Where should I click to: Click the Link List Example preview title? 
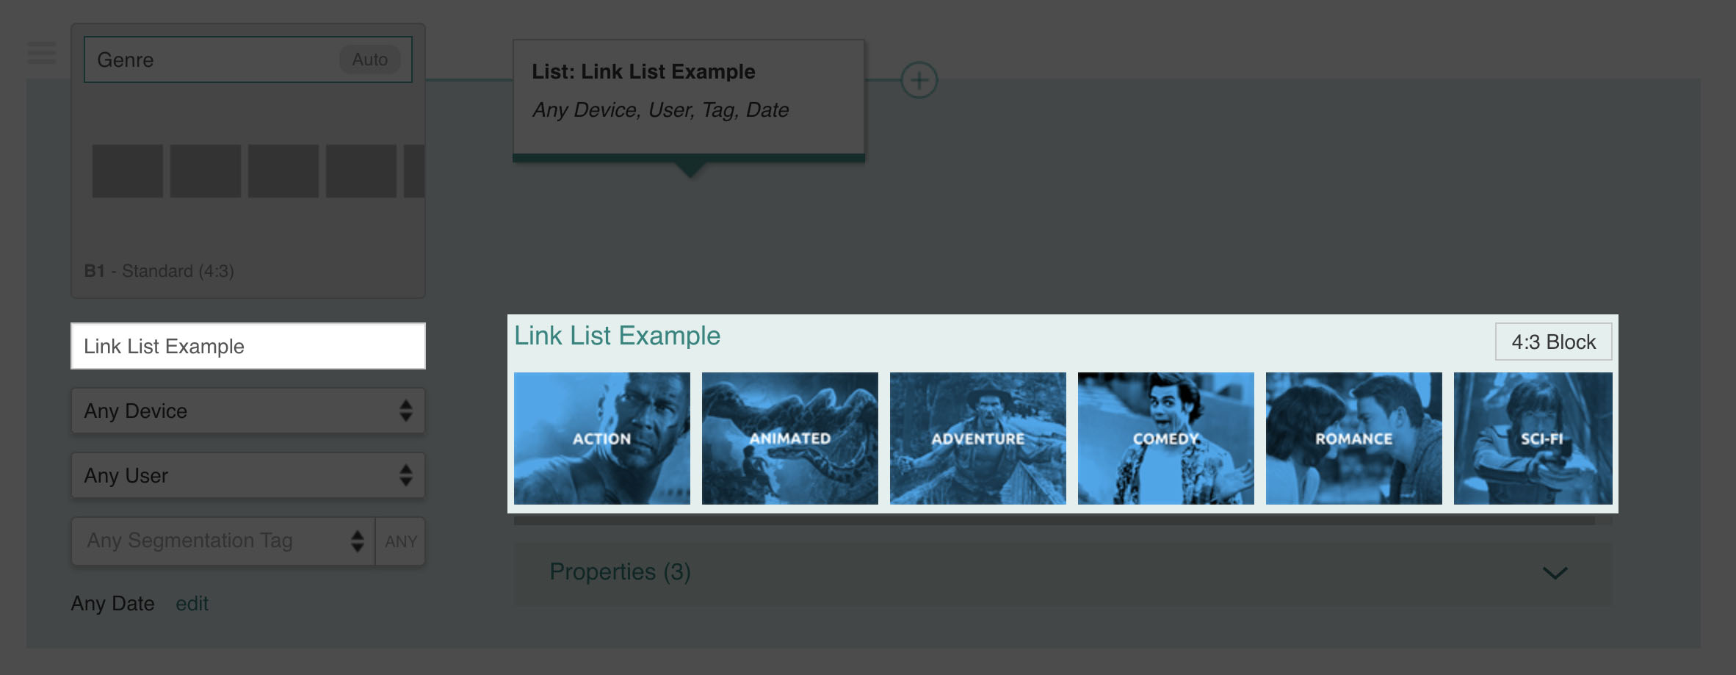click(617, 336)
